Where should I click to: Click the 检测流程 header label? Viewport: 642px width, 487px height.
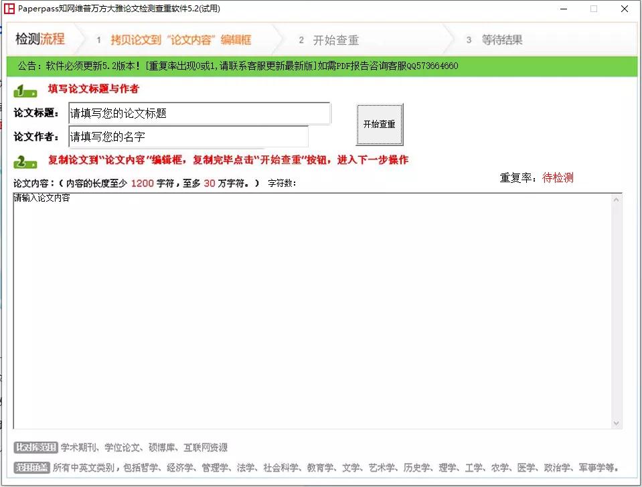[x=40, y=39]
